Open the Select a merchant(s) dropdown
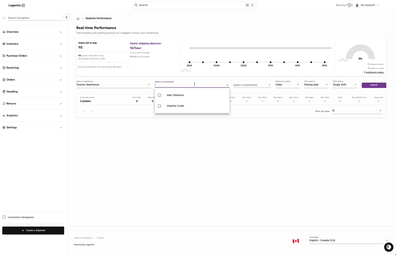 [252, 85]
